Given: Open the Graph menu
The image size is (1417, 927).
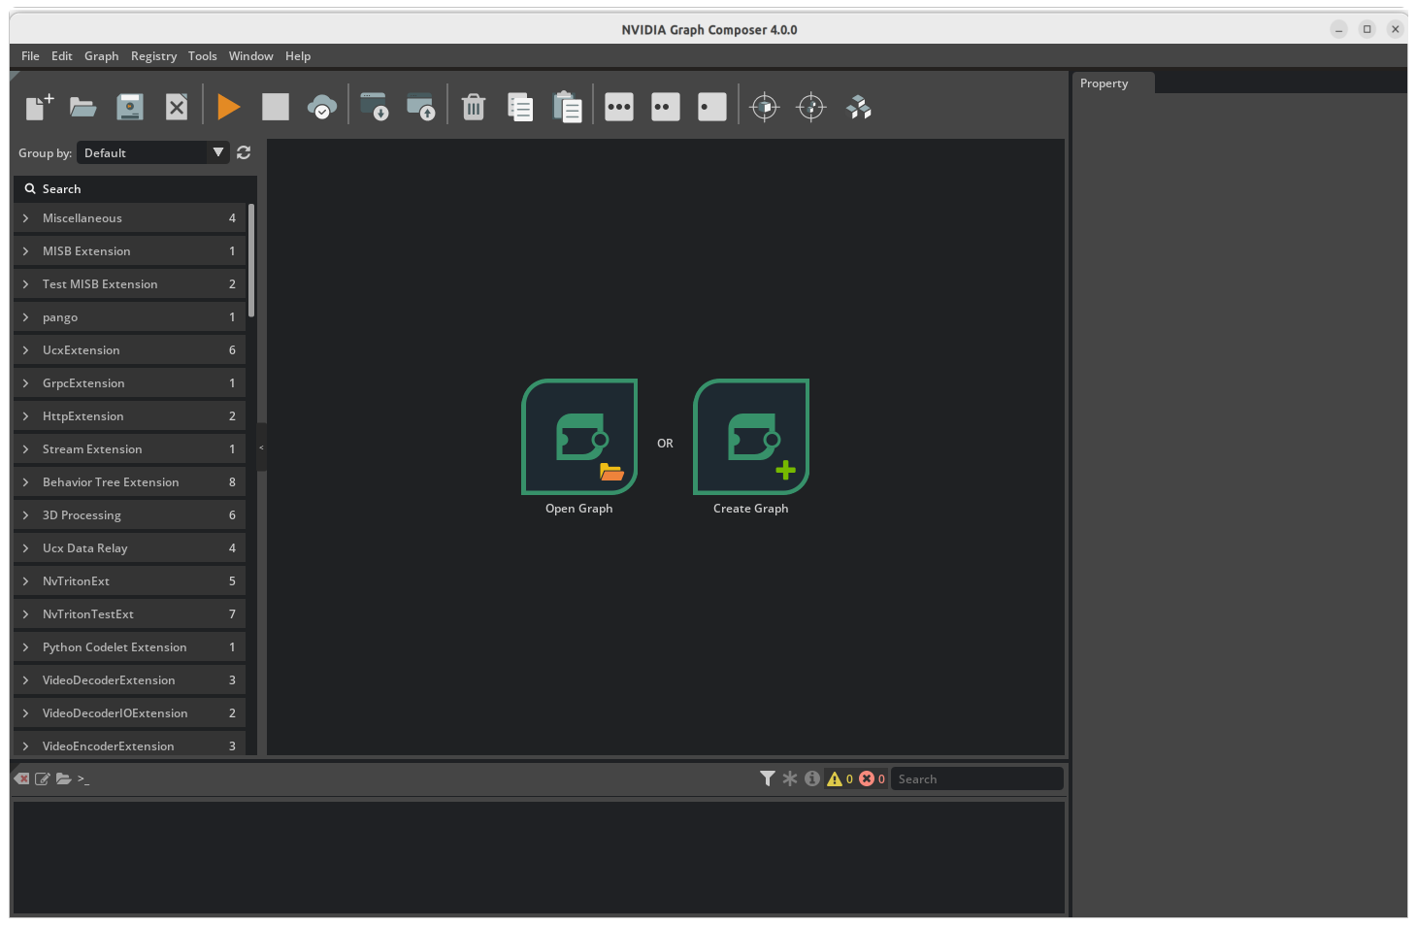Looking at the screenshot, I should 101,56.
